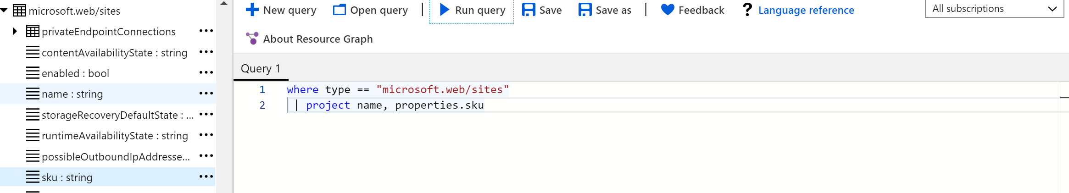Screen dimensions: 1069x193
Task: Open more options for runtimeAvailabilityState
Action: tap(206, 135)
